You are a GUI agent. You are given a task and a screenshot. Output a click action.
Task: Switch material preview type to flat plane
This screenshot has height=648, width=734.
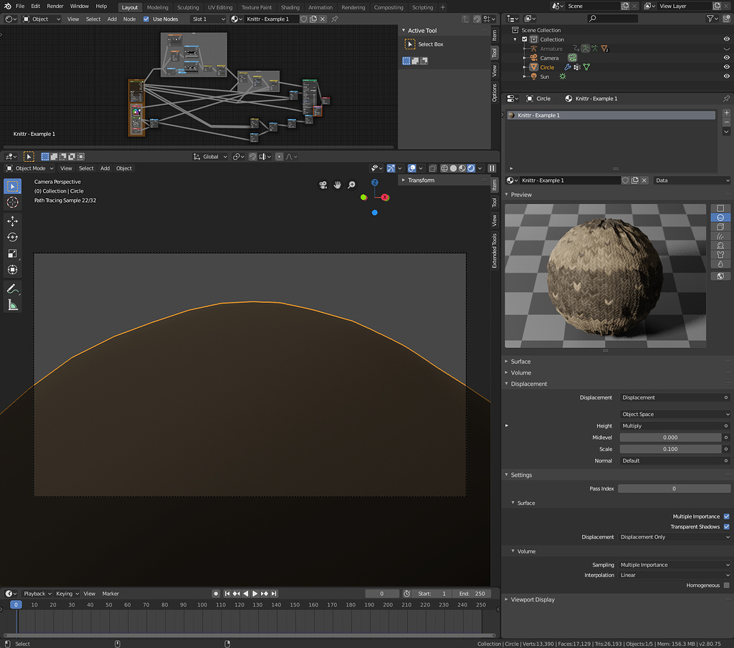[x=720, y=208]
